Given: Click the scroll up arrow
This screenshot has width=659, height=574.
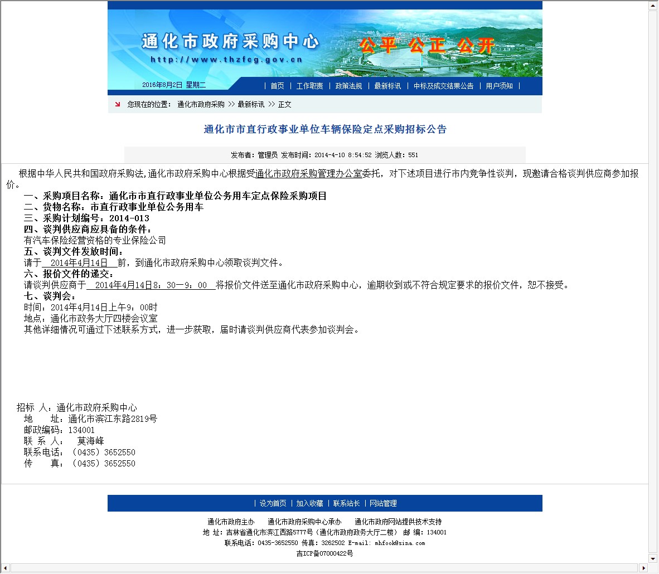Looking at the screenshot, I should point(653,6).
